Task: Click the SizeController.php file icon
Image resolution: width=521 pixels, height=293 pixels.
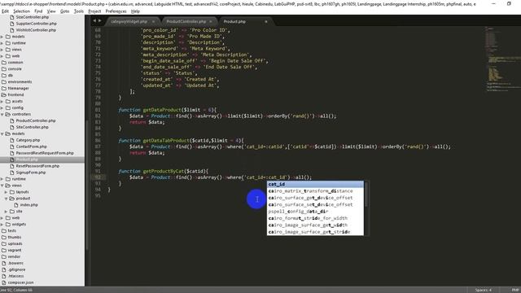Action: [12, 17]
